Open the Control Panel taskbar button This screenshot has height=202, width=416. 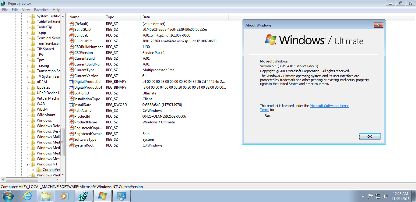pos(121,196)
